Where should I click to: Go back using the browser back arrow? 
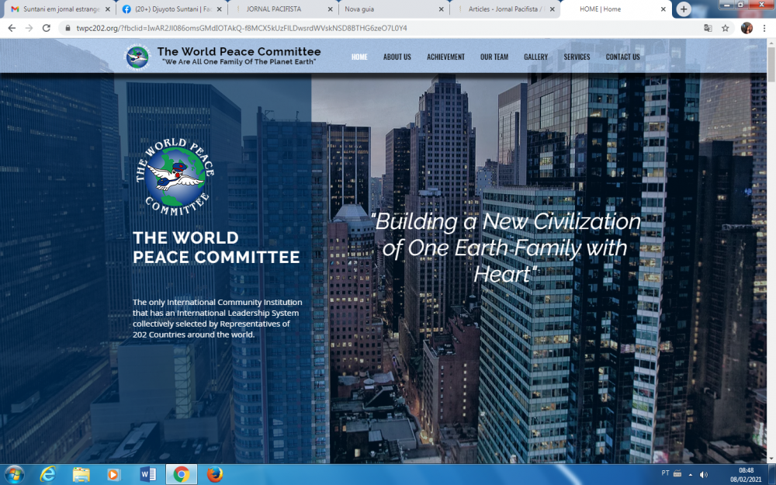coord(12,28)
